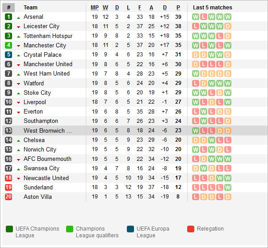This screenshot has width=268, height=248.
Task: Click Arsenal's green rank 1 badge
Action: tap(8, 17)
